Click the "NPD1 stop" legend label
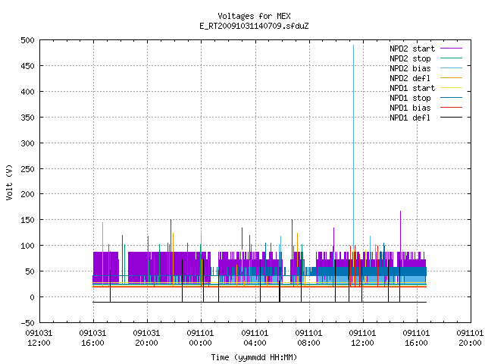The image size is (485, 364). tap(410, 98)
